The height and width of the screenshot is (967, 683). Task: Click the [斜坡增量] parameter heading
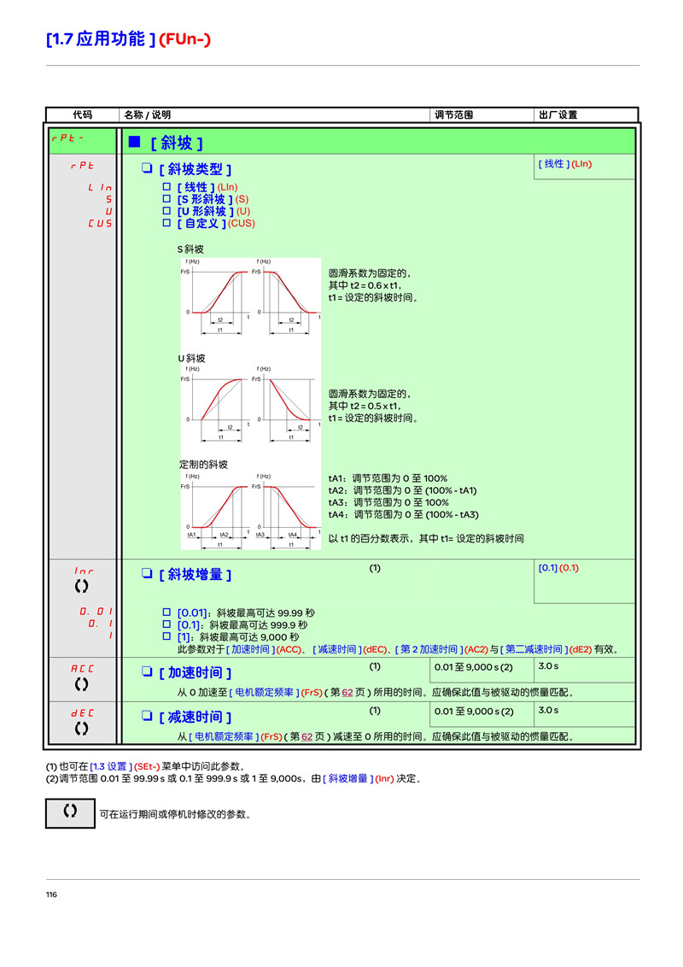click(196, 575)
